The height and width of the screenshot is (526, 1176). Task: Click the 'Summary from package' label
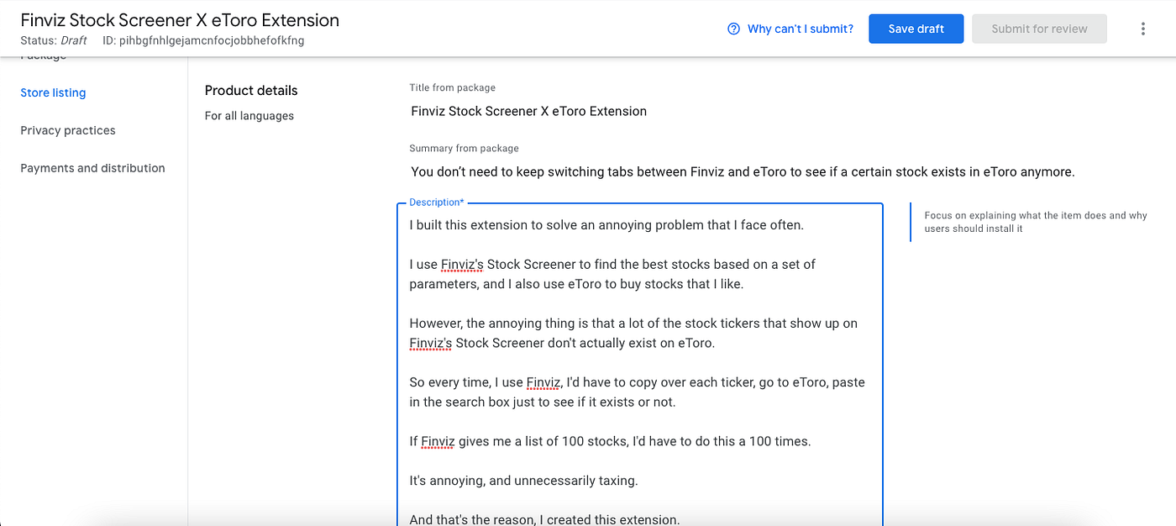coord(464,148)
